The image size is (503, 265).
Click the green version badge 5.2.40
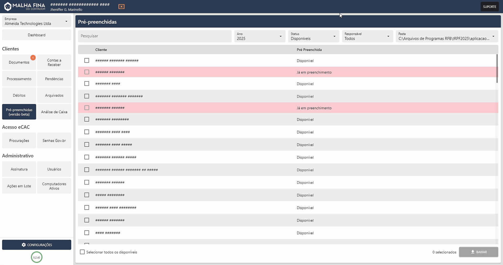36,257
